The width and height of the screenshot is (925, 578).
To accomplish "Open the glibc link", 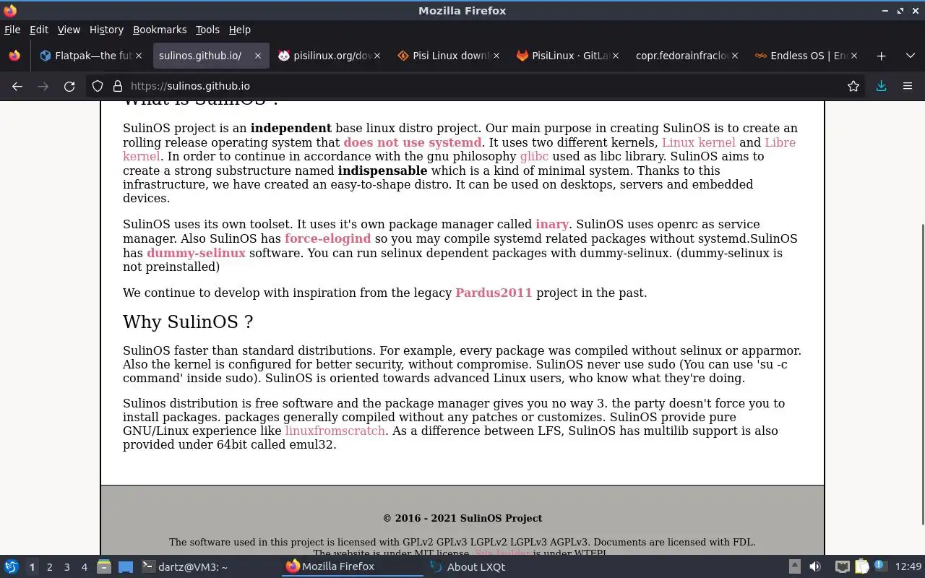I will pyautogui.click(x=534, y=156).
